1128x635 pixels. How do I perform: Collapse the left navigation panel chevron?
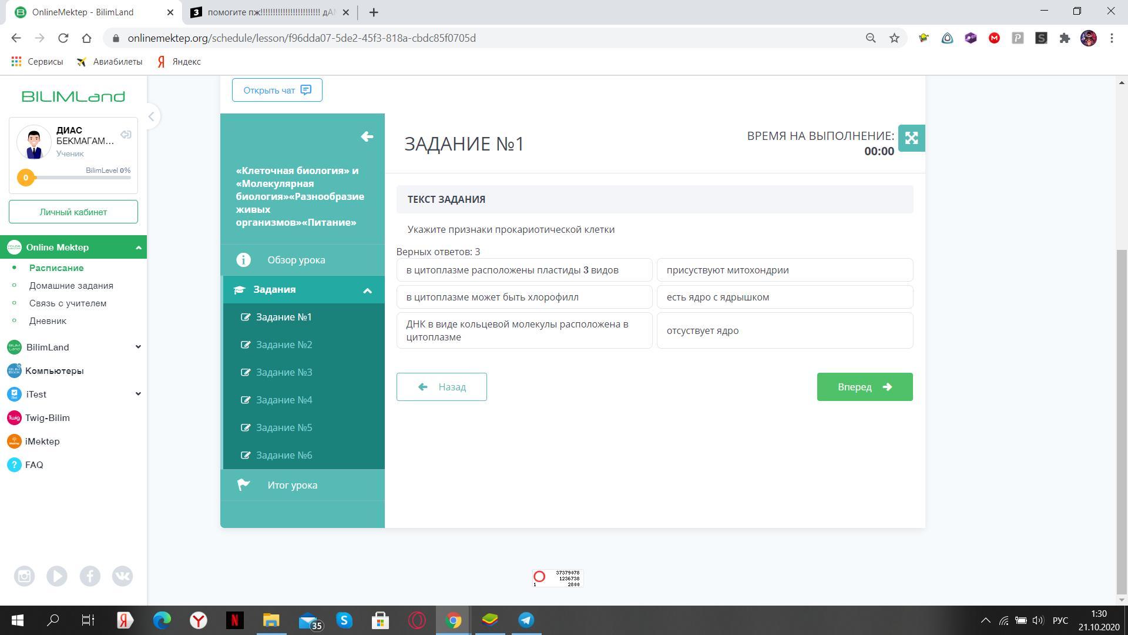coord(151,116)
